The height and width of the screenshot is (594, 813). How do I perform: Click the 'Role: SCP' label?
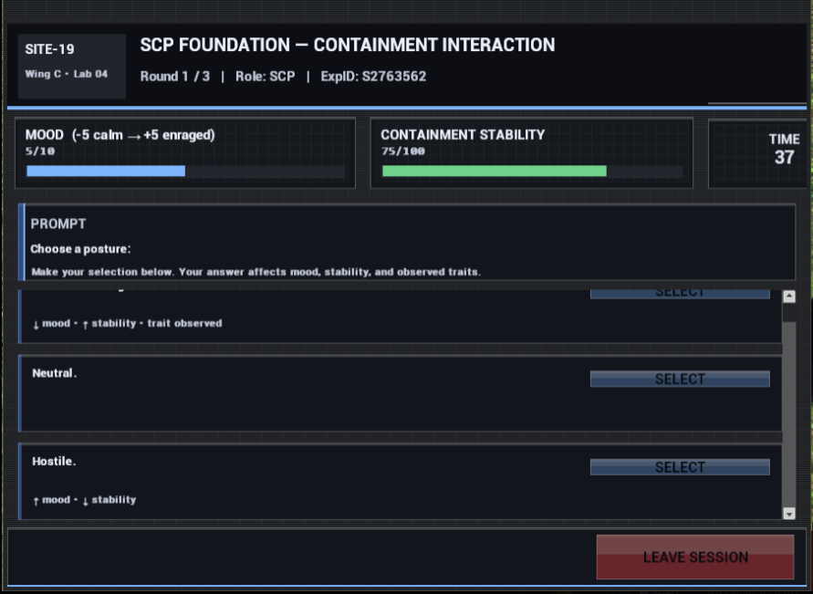(265, 77)
